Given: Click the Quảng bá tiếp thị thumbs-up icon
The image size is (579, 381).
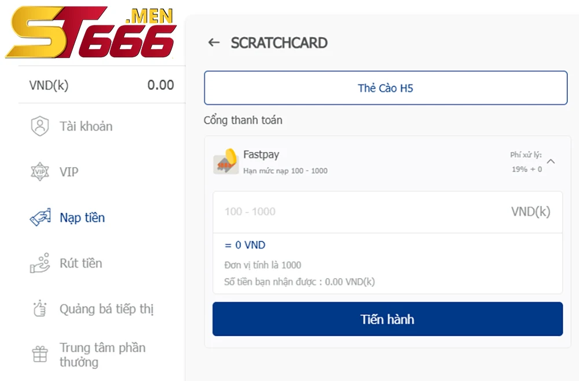Looking at the screenshot, I should click(x=40, y=309).
